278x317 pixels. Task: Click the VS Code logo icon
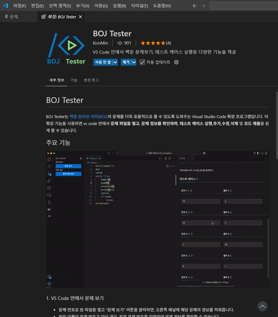tap(5, 5)
